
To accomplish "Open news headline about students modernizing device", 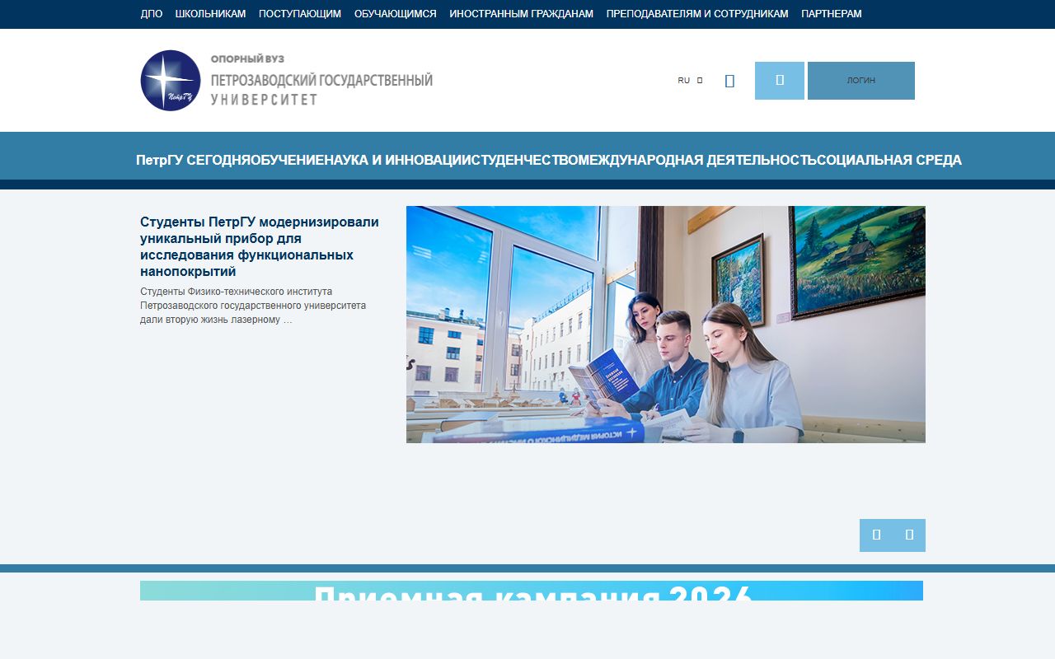I will pos(260,246).
